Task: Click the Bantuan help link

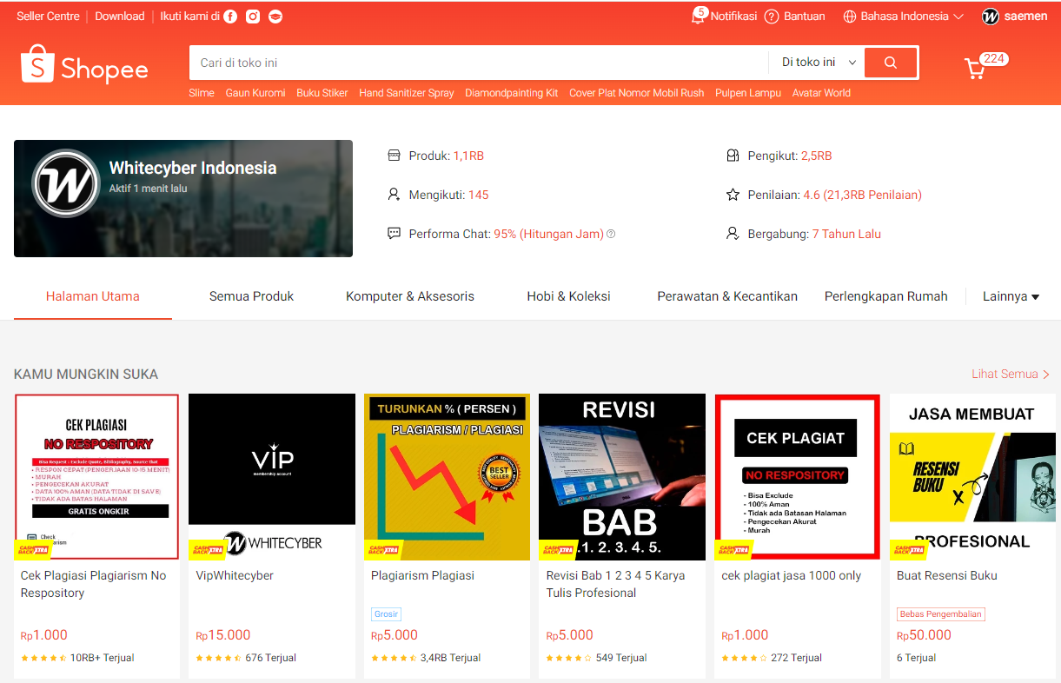Action: 805,17
